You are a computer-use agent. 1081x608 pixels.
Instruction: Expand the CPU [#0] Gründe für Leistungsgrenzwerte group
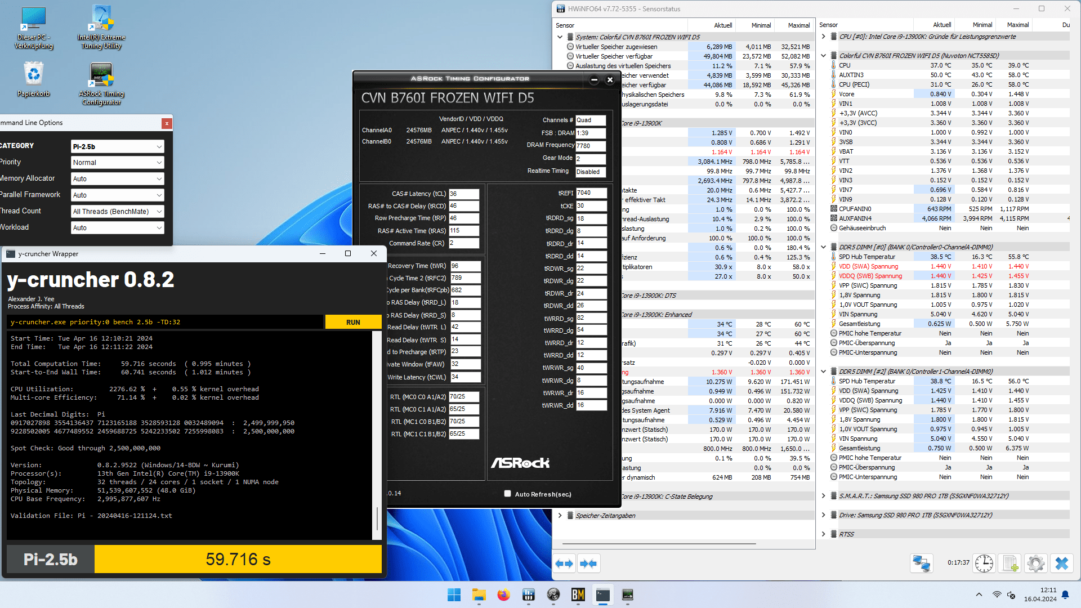pyautogui.click(x=823, y=37)
